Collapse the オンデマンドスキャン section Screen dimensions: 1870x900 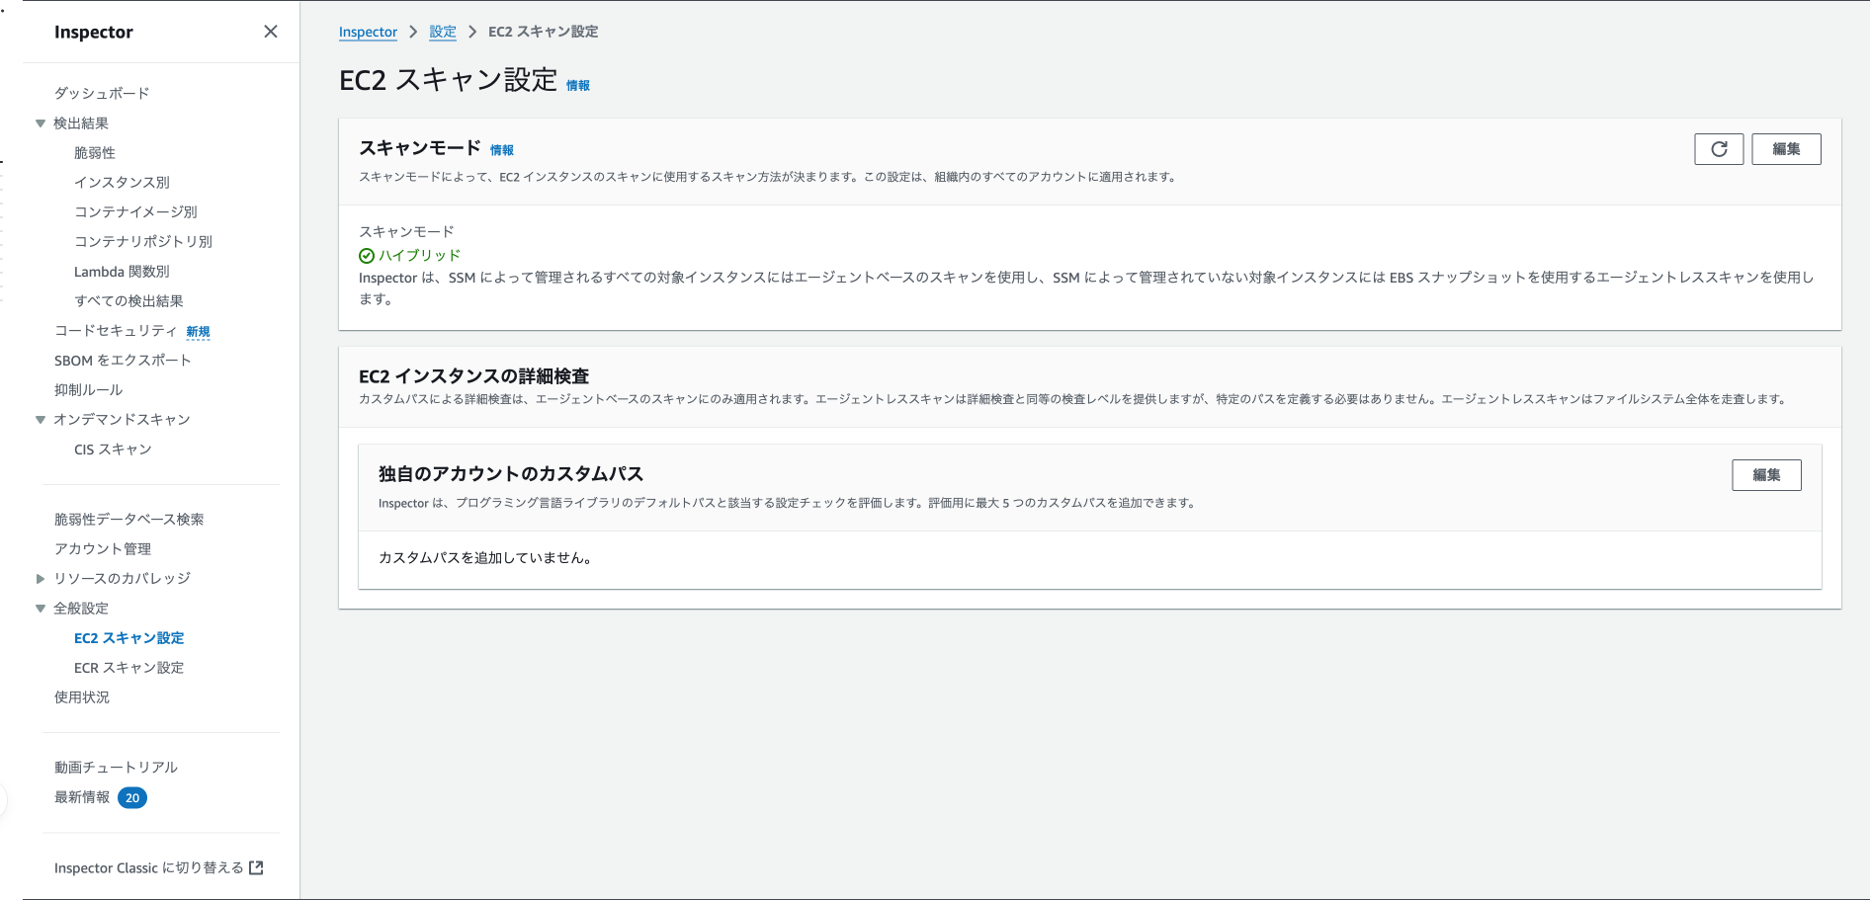click(x=40, y=419)
